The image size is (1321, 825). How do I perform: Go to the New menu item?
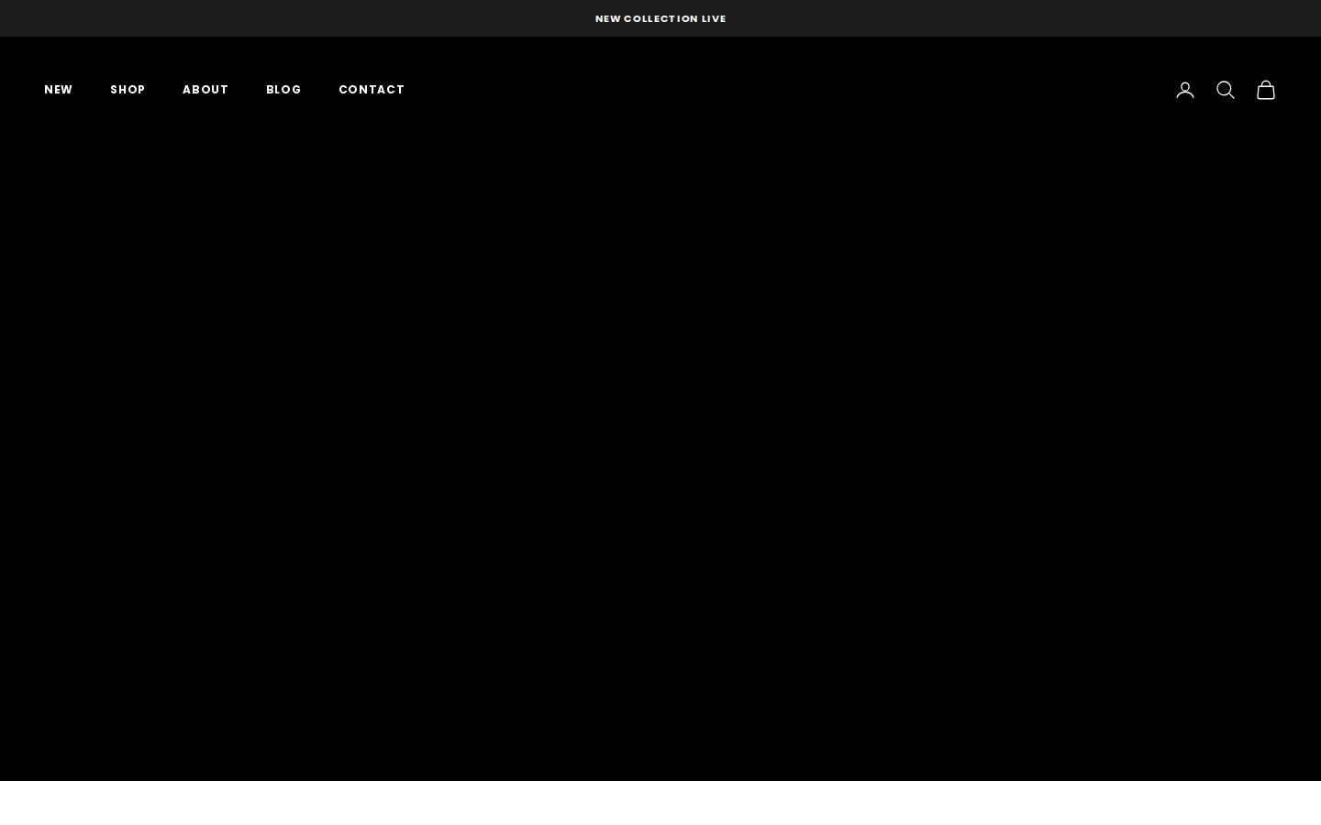59,90
